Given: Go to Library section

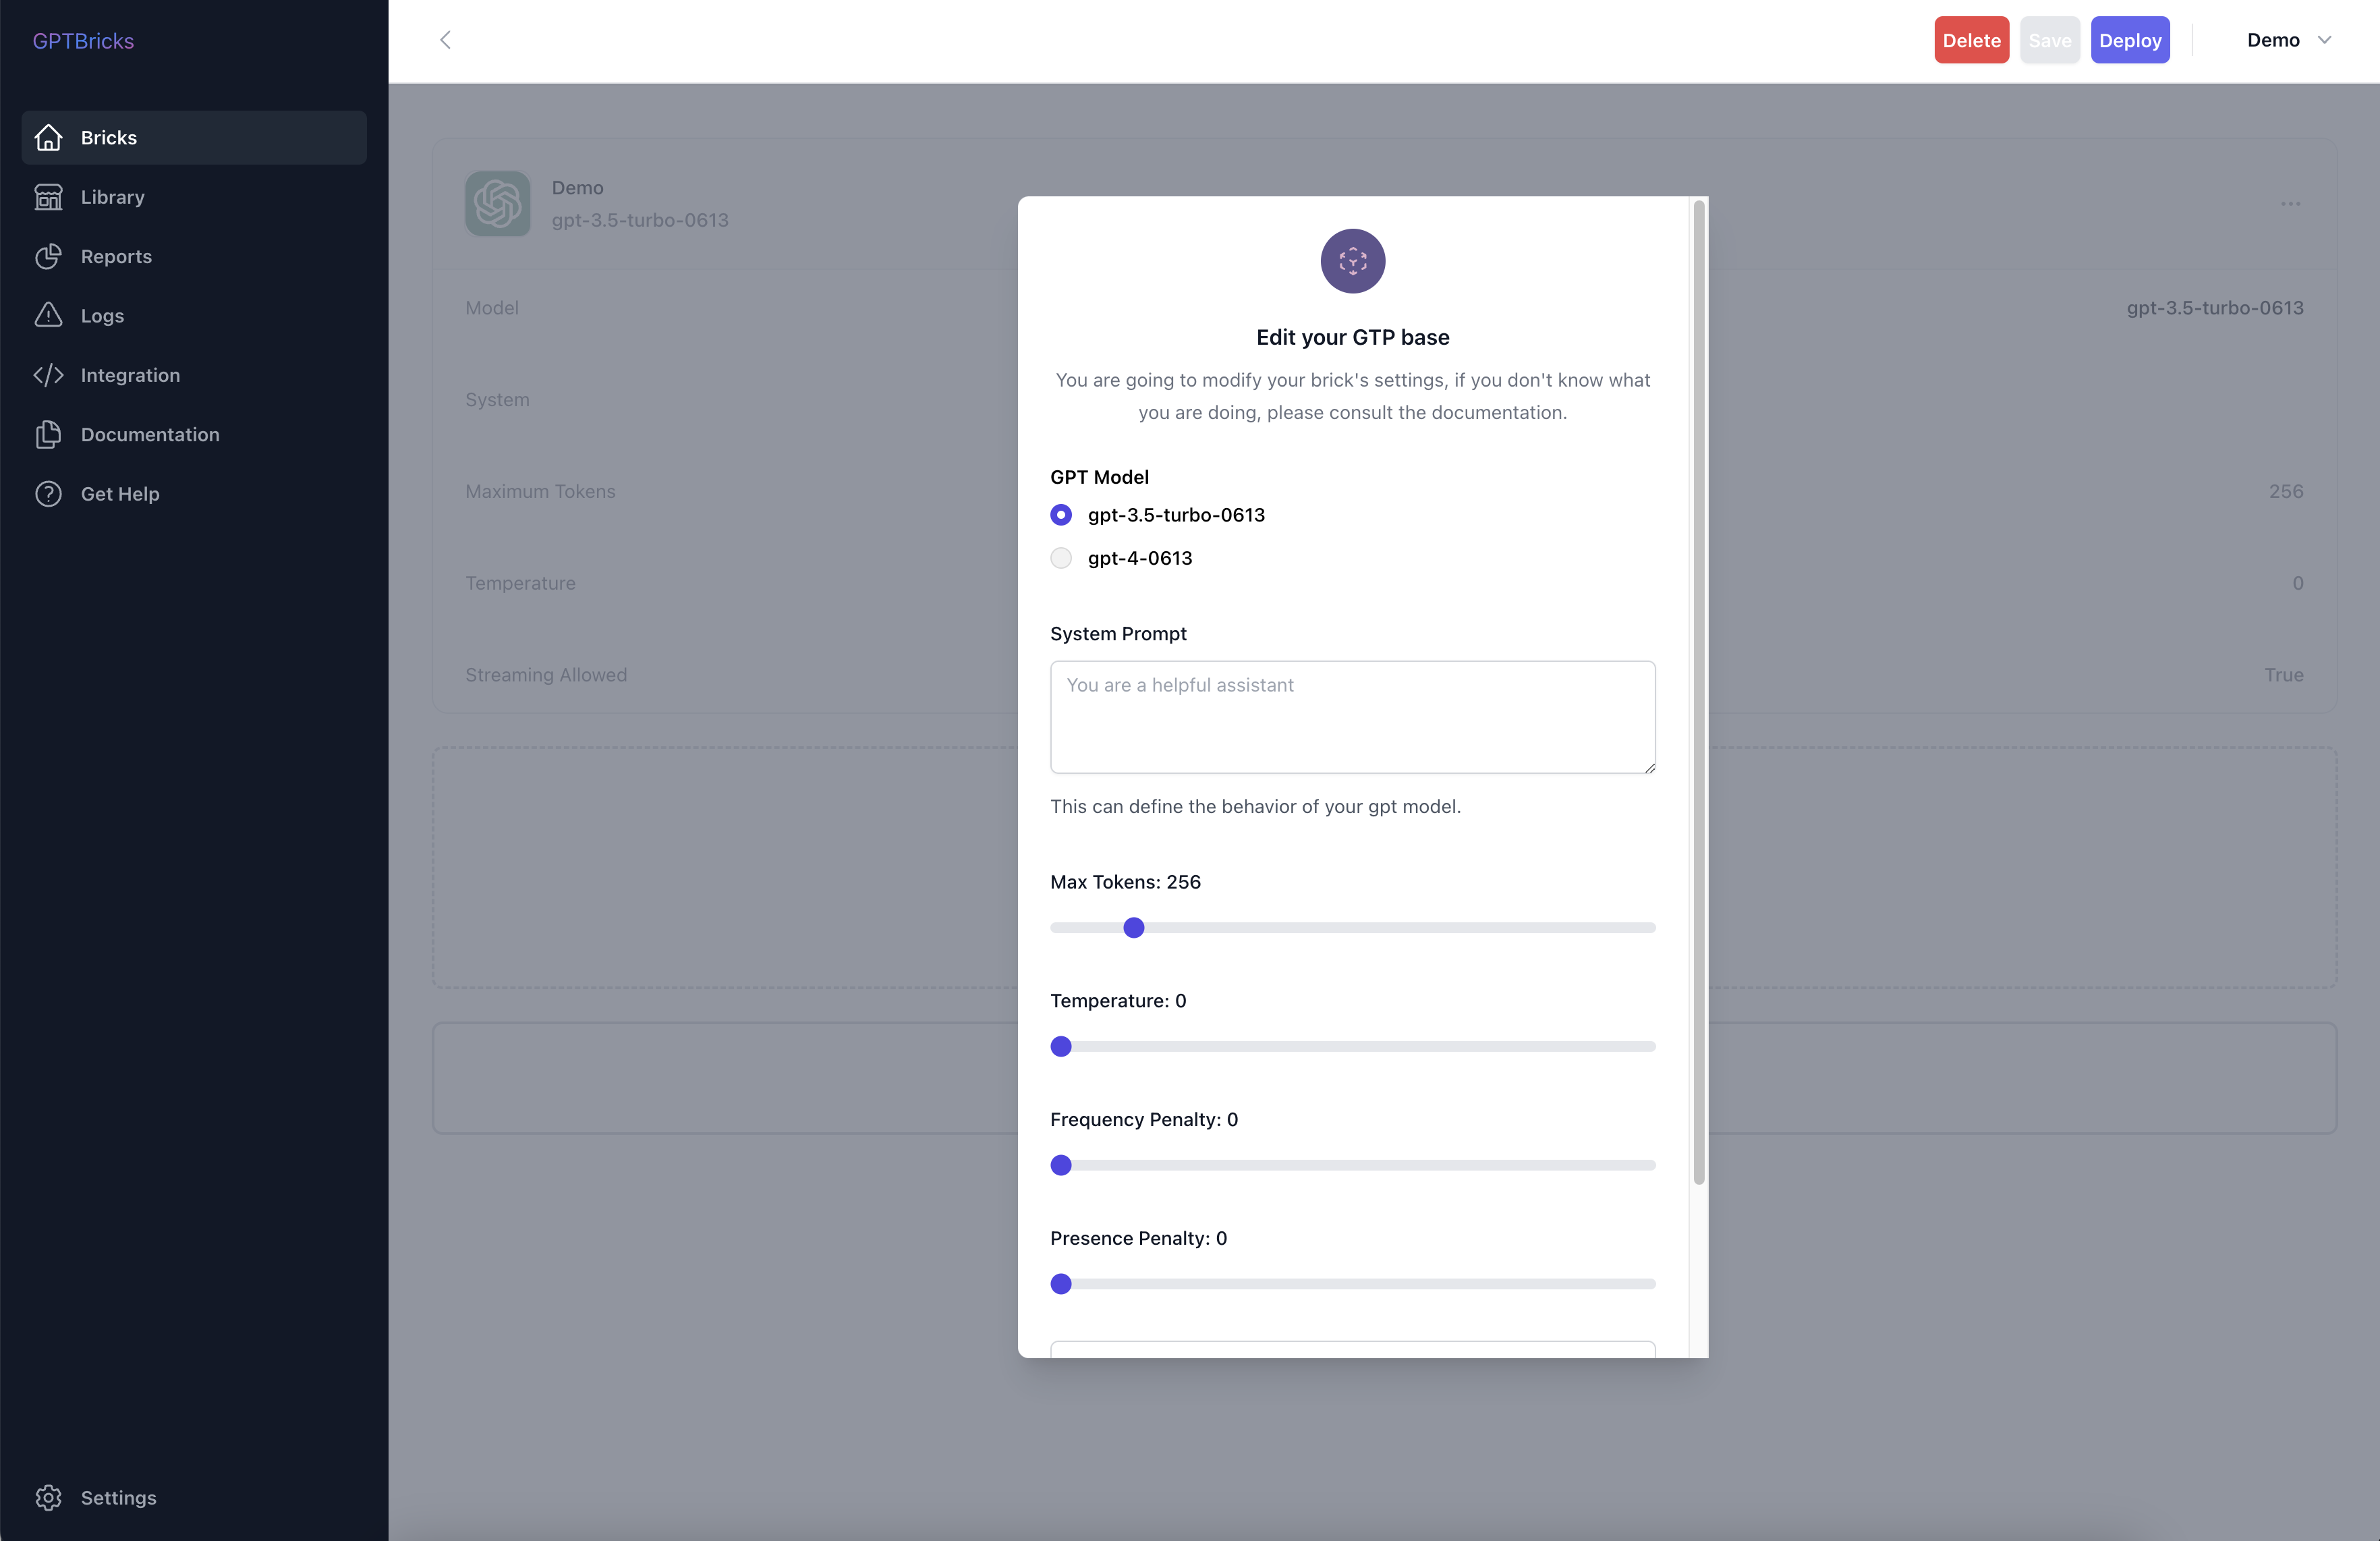Looking at the screenshot, I should (194, 197).
